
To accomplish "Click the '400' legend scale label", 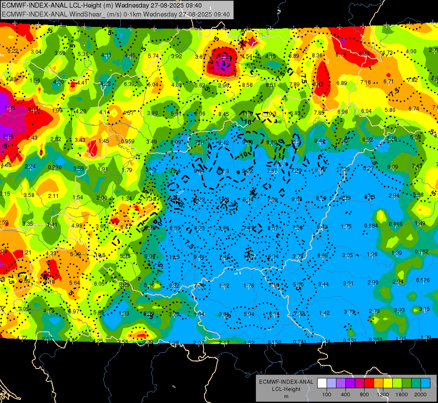I will tap(345, 394).
